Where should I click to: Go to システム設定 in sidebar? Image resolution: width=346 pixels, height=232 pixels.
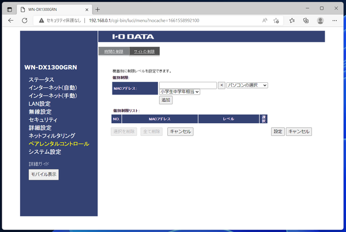(44, 151)
